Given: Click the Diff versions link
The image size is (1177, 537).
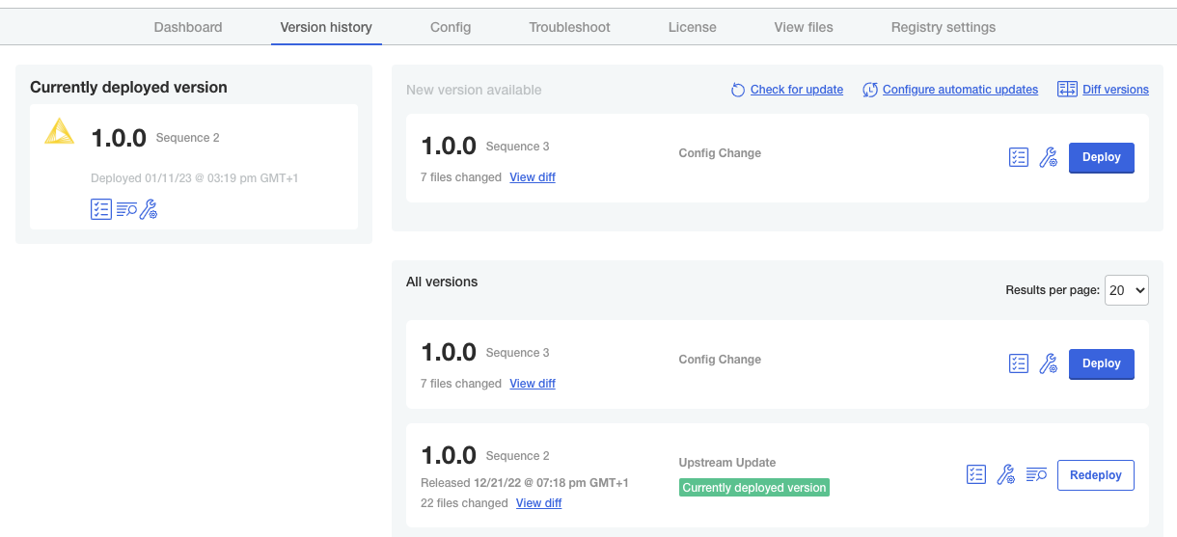Looking at the screenshot, I should point(1114,90).
